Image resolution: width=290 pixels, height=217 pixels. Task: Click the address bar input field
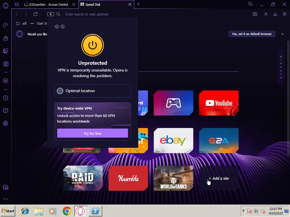pos(157,14)
